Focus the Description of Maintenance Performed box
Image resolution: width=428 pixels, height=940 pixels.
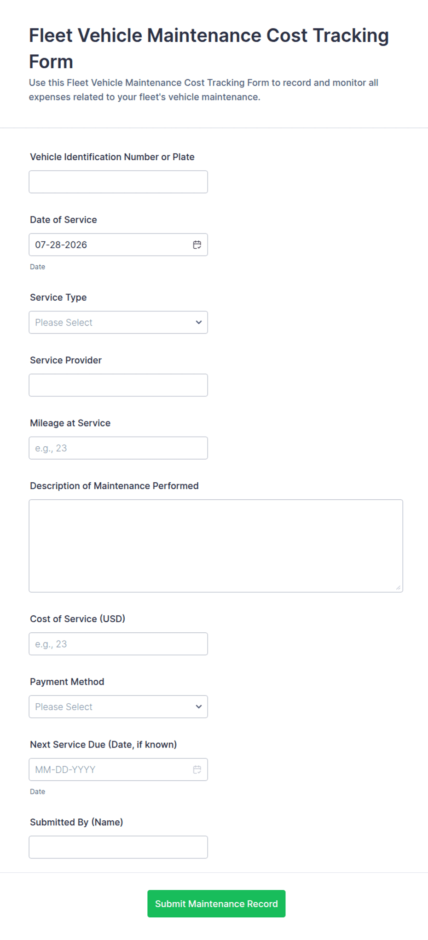216,546
